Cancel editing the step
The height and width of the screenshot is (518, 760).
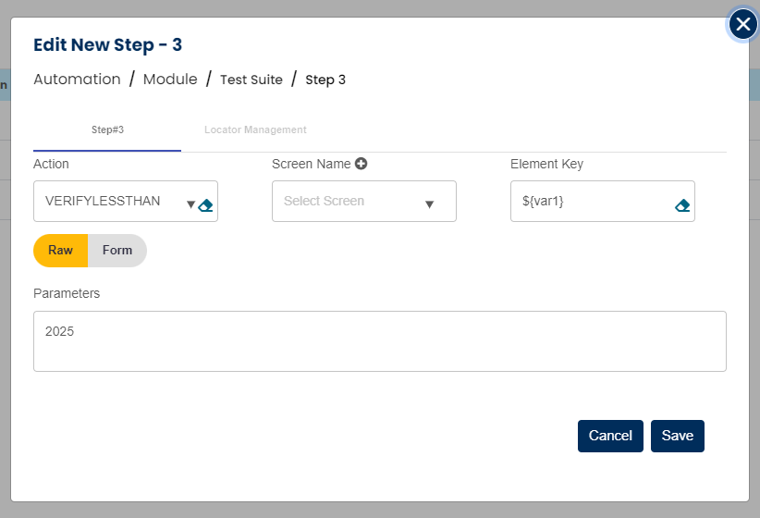tap(610, 436)
